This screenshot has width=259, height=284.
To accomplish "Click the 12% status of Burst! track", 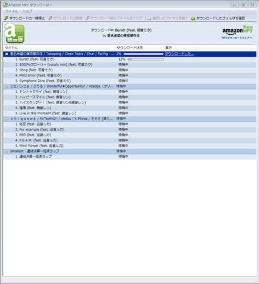I will pos(122,59).
